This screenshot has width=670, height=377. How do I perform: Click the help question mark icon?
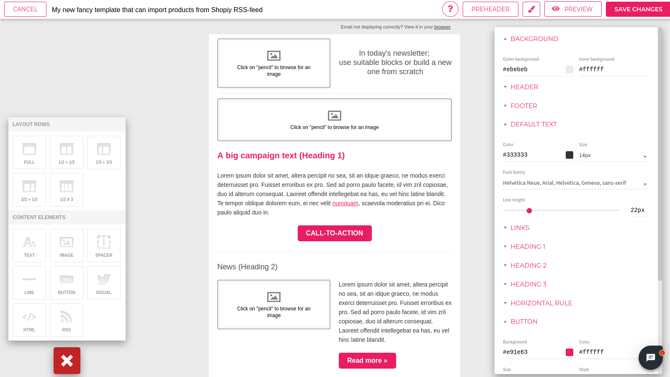450,9
